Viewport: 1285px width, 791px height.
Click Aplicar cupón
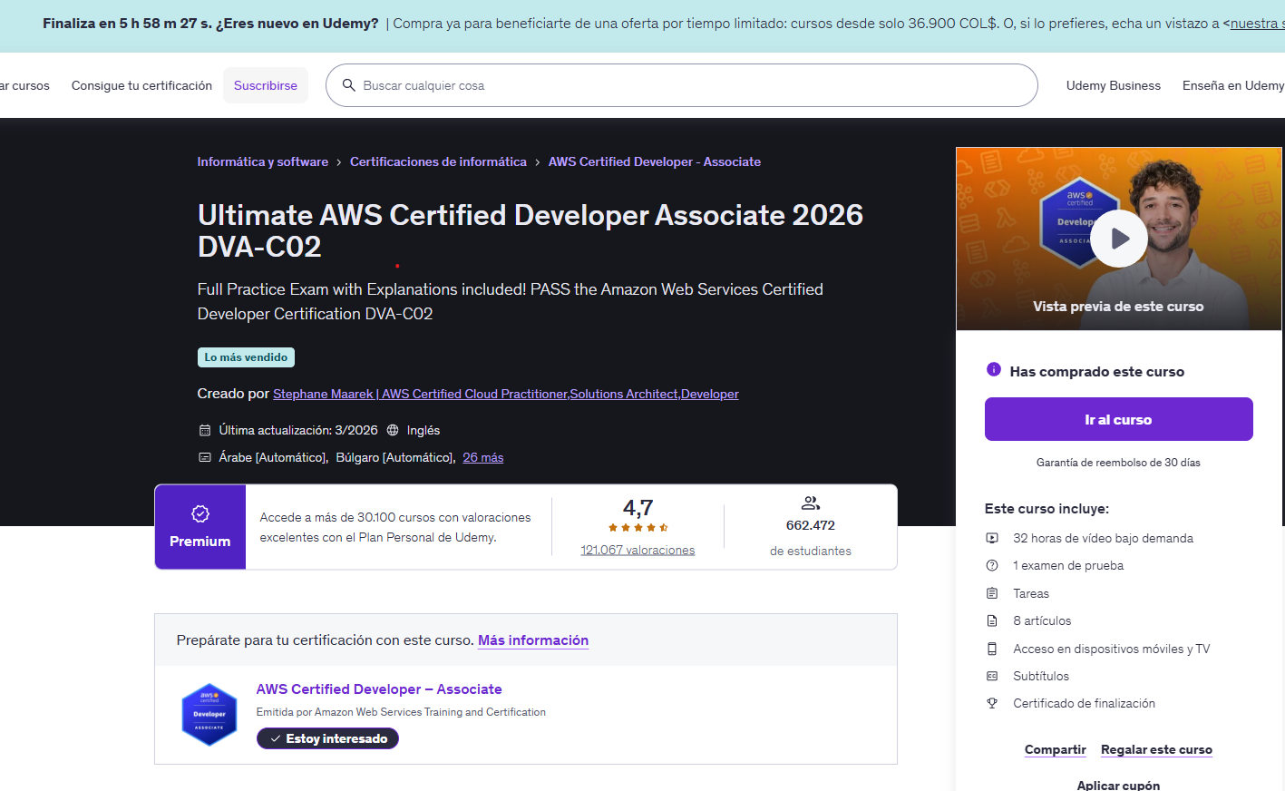click(1118, 785)
